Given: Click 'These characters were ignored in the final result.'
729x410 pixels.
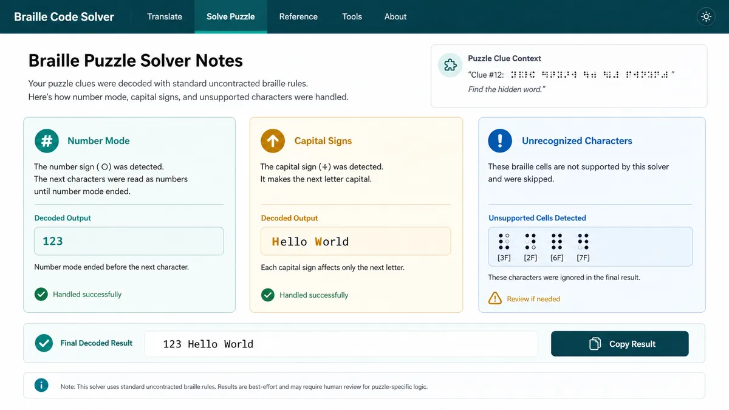Looking at the screenshot, I should tap(564, 278).
